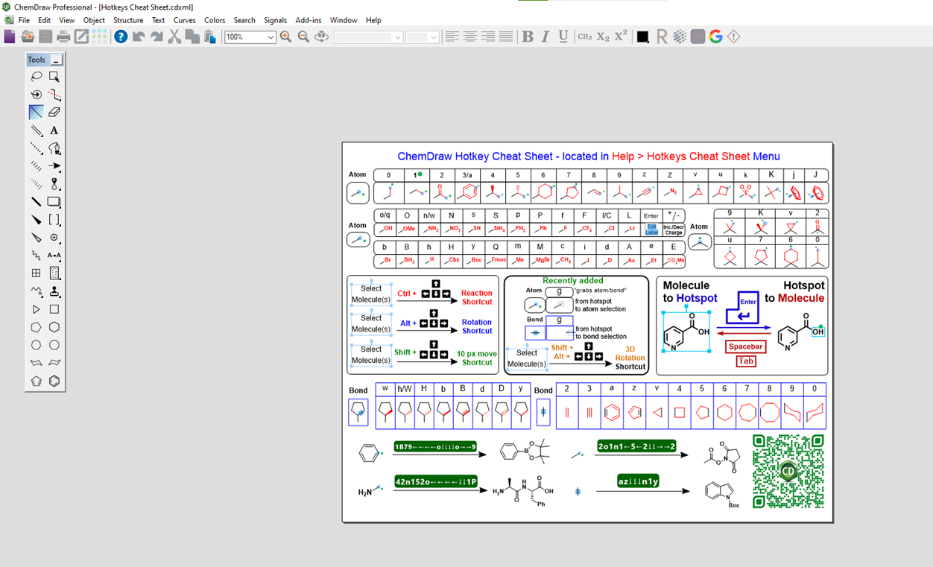Select the Pen lightbulb tool

54,148
